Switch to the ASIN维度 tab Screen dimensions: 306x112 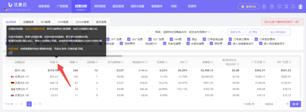[x=63, y=22]
